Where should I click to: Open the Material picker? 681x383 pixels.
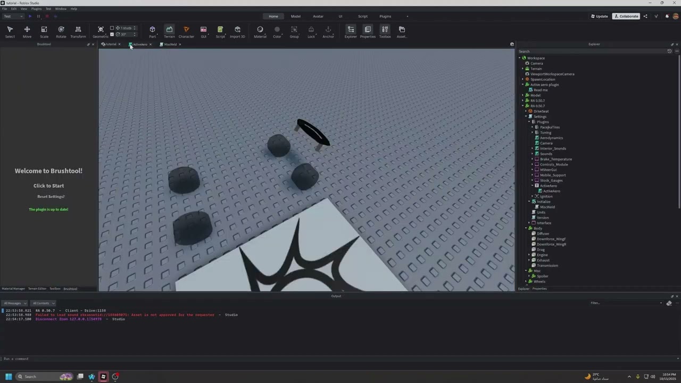(260, 32)
